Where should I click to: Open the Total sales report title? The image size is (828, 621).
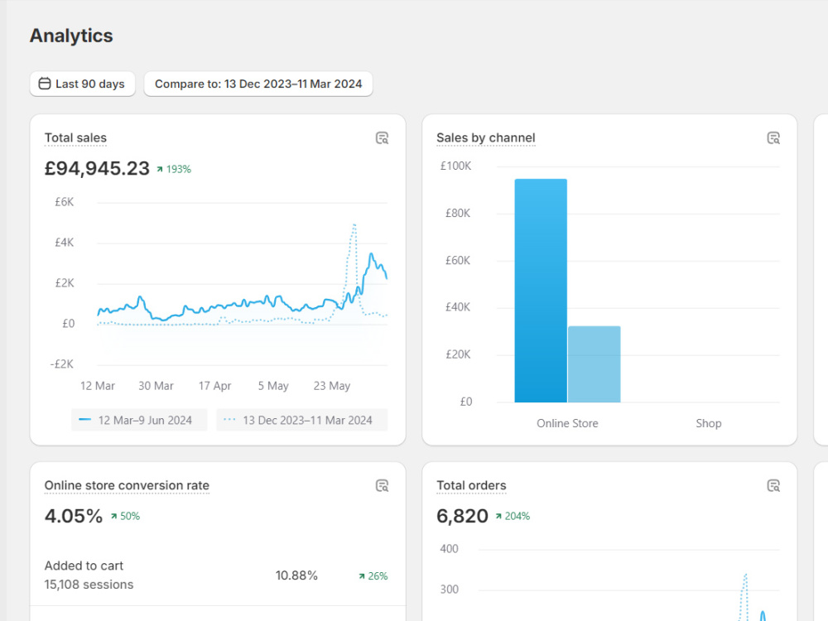pyautogui.click(x=75, y=137)
